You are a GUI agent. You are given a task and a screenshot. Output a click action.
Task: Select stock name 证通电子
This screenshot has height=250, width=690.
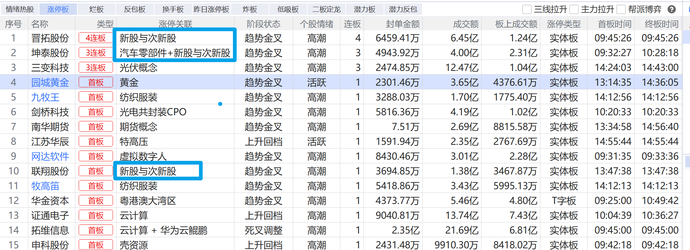click(x=50, y=216)
